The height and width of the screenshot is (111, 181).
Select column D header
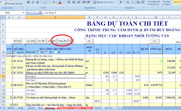[55, 17]
